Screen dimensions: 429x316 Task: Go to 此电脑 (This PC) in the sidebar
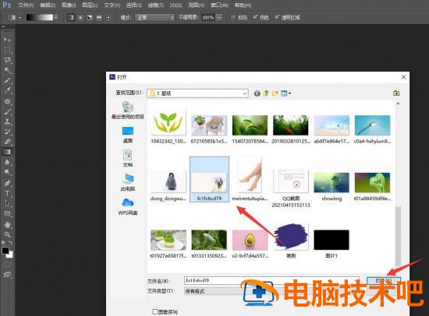pos(127,182)
